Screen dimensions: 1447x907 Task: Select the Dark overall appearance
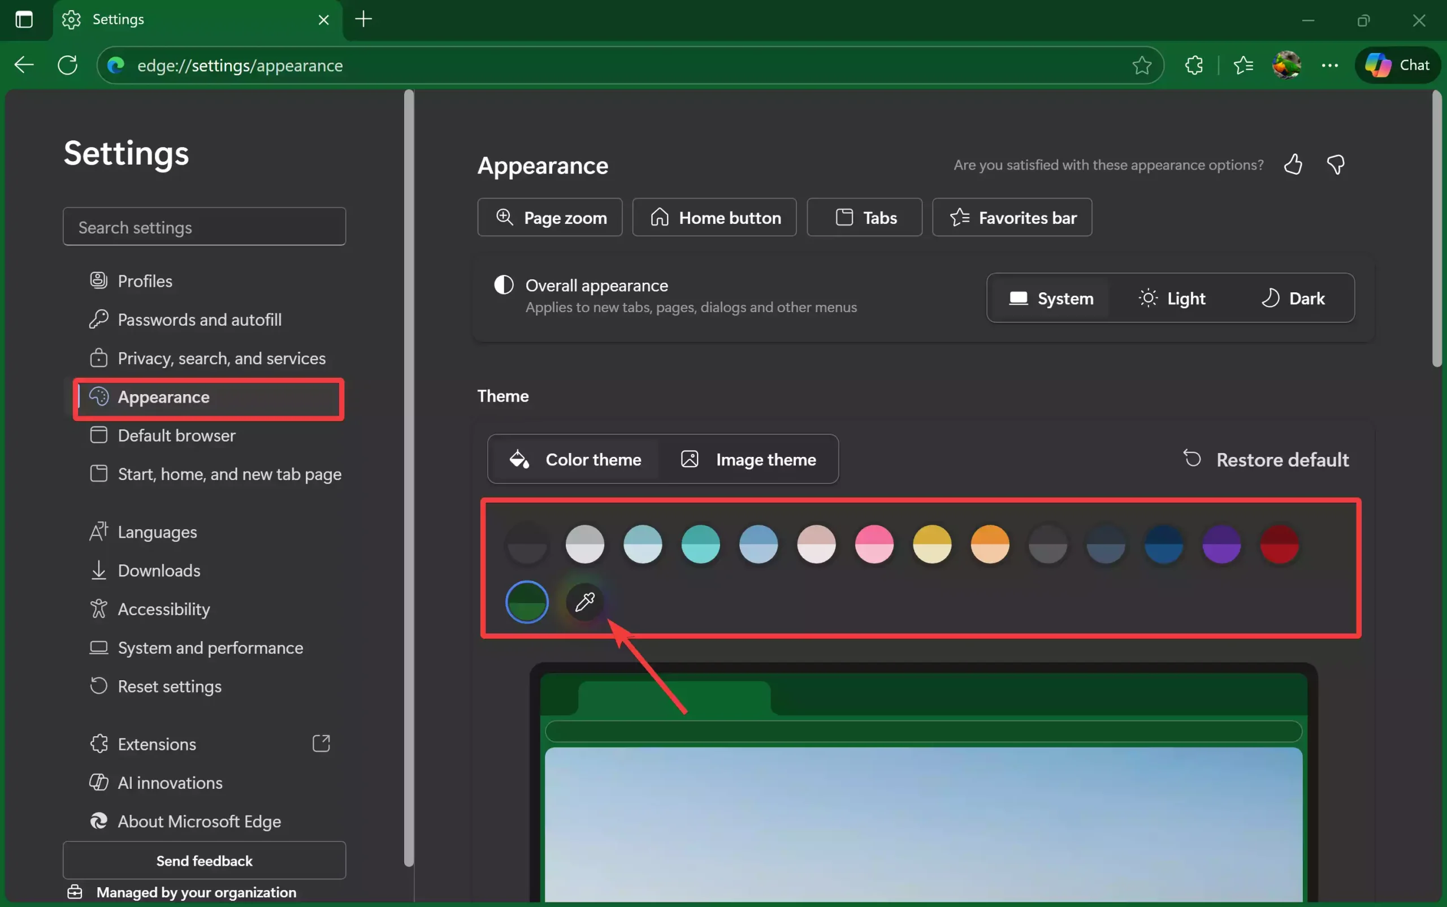coord(1295,298)
